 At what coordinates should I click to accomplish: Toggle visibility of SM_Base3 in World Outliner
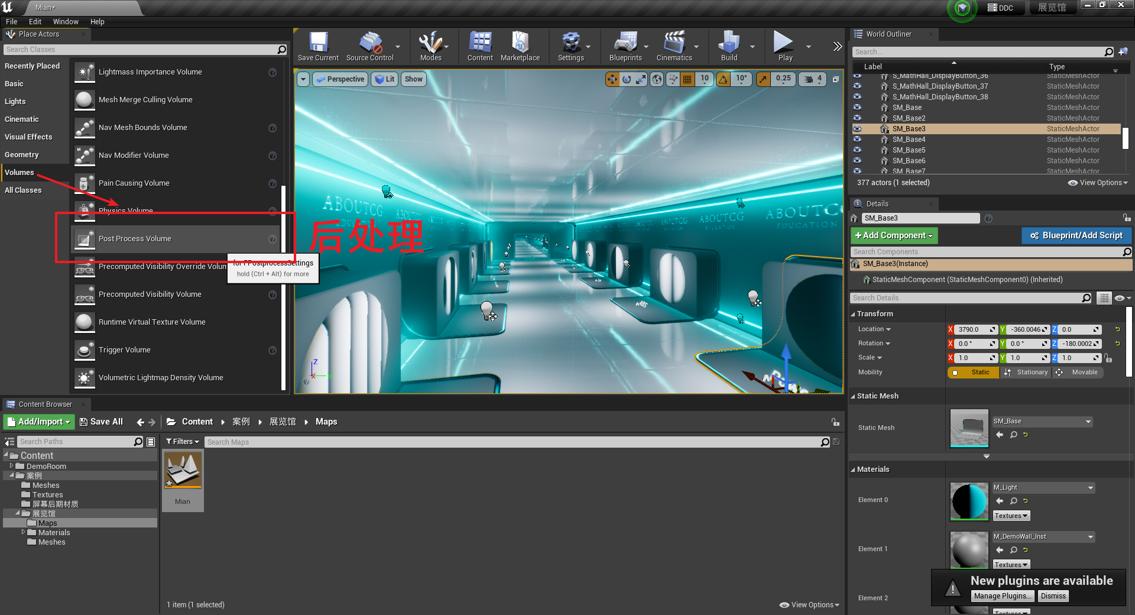(x=858, y=128)
